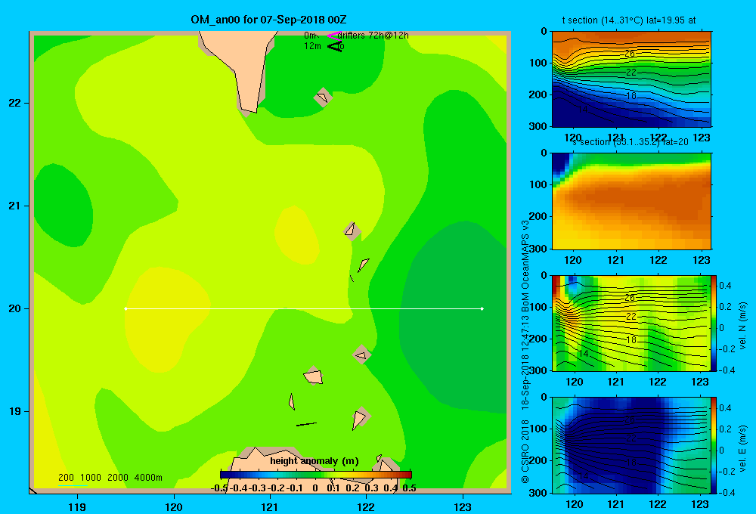Click the '12m' depth legend label
The height and width of the screenshot is (514, 756).
coord(312,46)
